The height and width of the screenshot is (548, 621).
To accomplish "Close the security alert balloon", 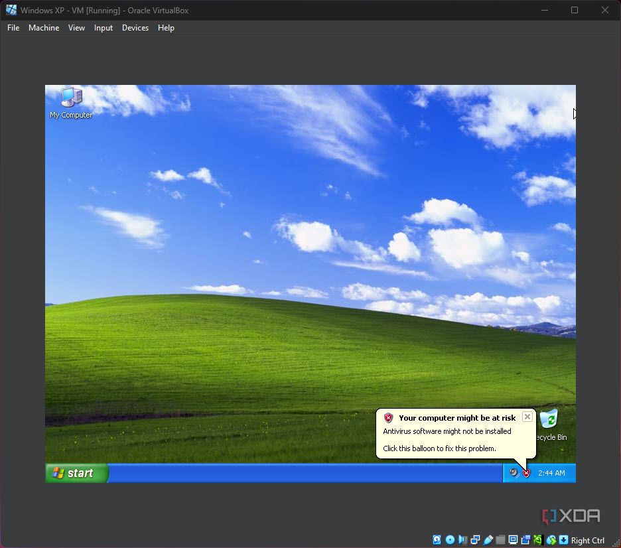I will [x=527, y=417].
